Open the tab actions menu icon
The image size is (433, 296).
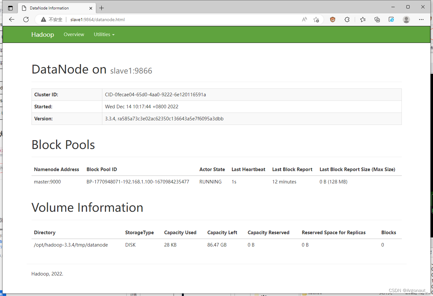point(10,8)
